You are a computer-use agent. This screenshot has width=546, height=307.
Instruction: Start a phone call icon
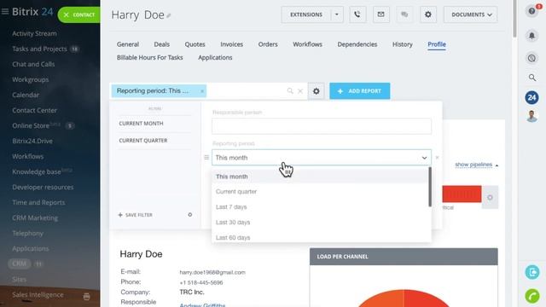[x=357, y=14]
